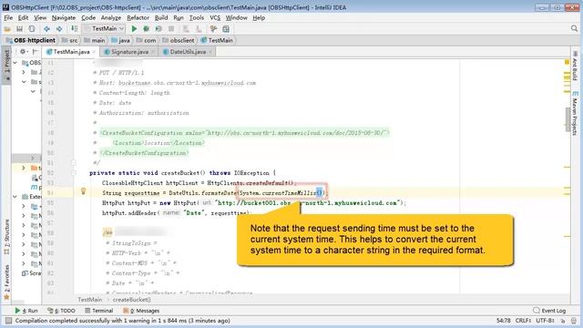The height and width of the screenshot is (328, 583).
Task: Collapse the External Libraries tree node
Action: (15, 197)
